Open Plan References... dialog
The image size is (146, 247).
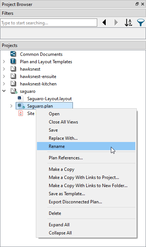pyautogui.click(x=86, y=158)
